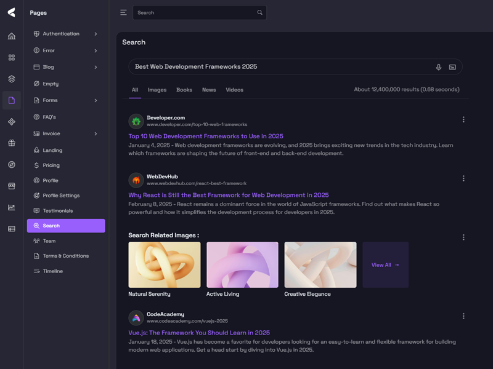Click the image search icon in query box

[x=452, y=67]
